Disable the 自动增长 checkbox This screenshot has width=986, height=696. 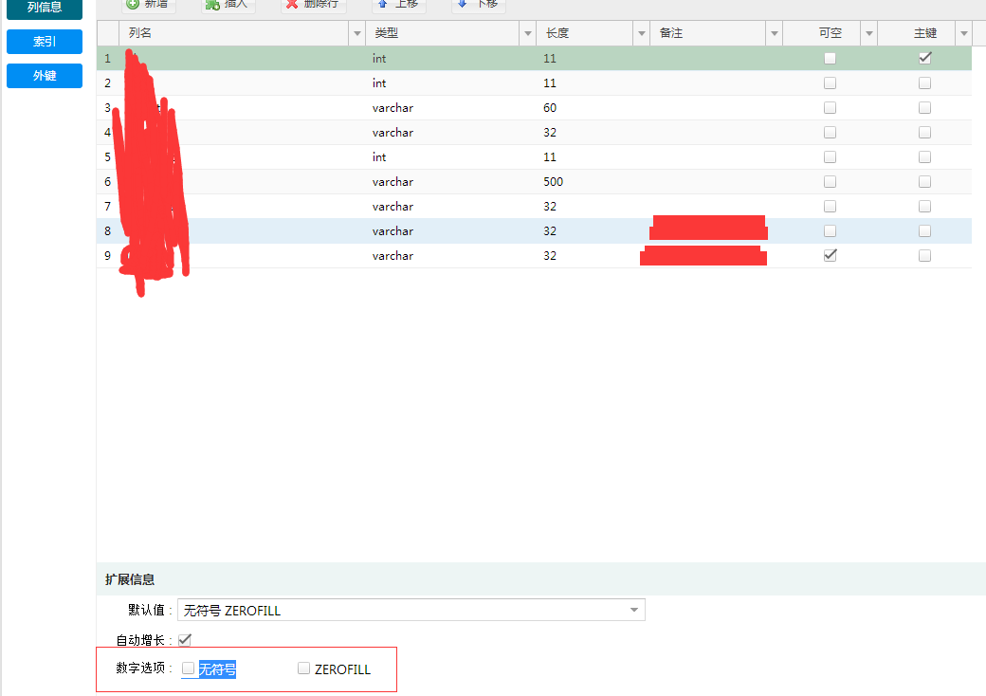(x=185, y=640)
